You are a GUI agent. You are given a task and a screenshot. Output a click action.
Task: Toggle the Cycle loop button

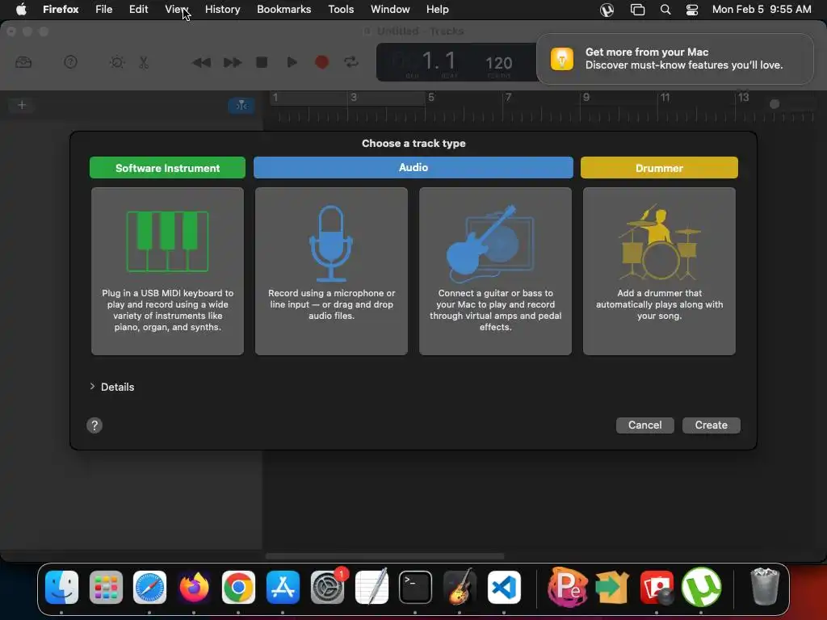[x=351, y=62]
